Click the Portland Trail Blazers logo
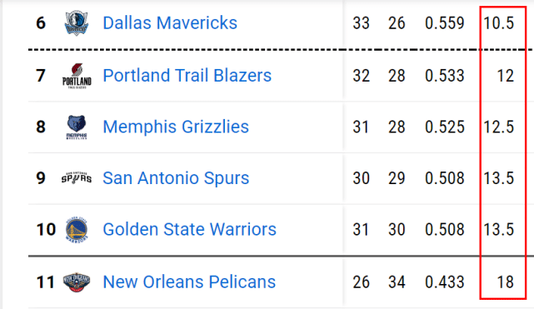 77,76
